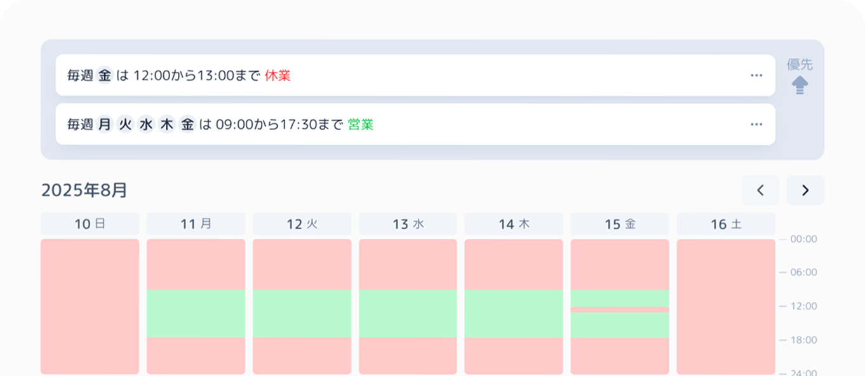Click the green open block on Thursday 14

[513, 313]
